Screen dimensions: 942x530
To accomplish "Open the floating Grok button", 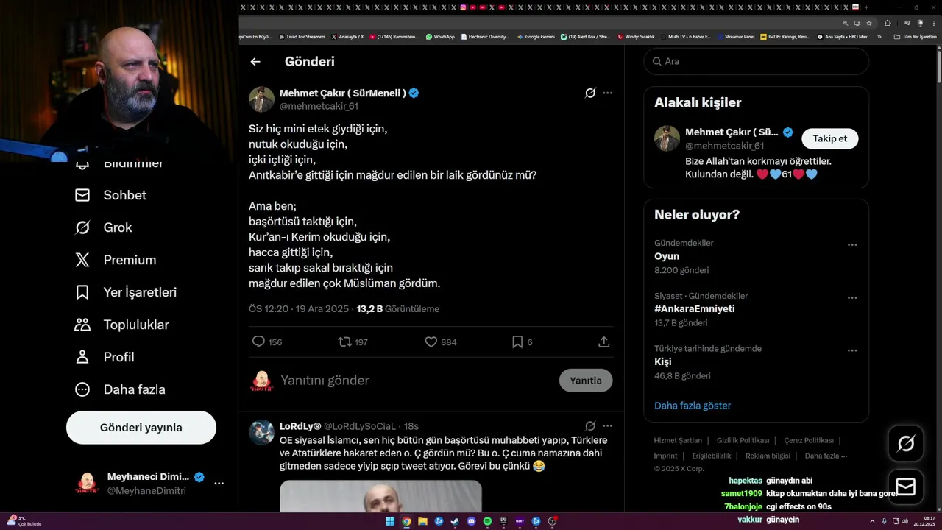I will tap(906, 443).
